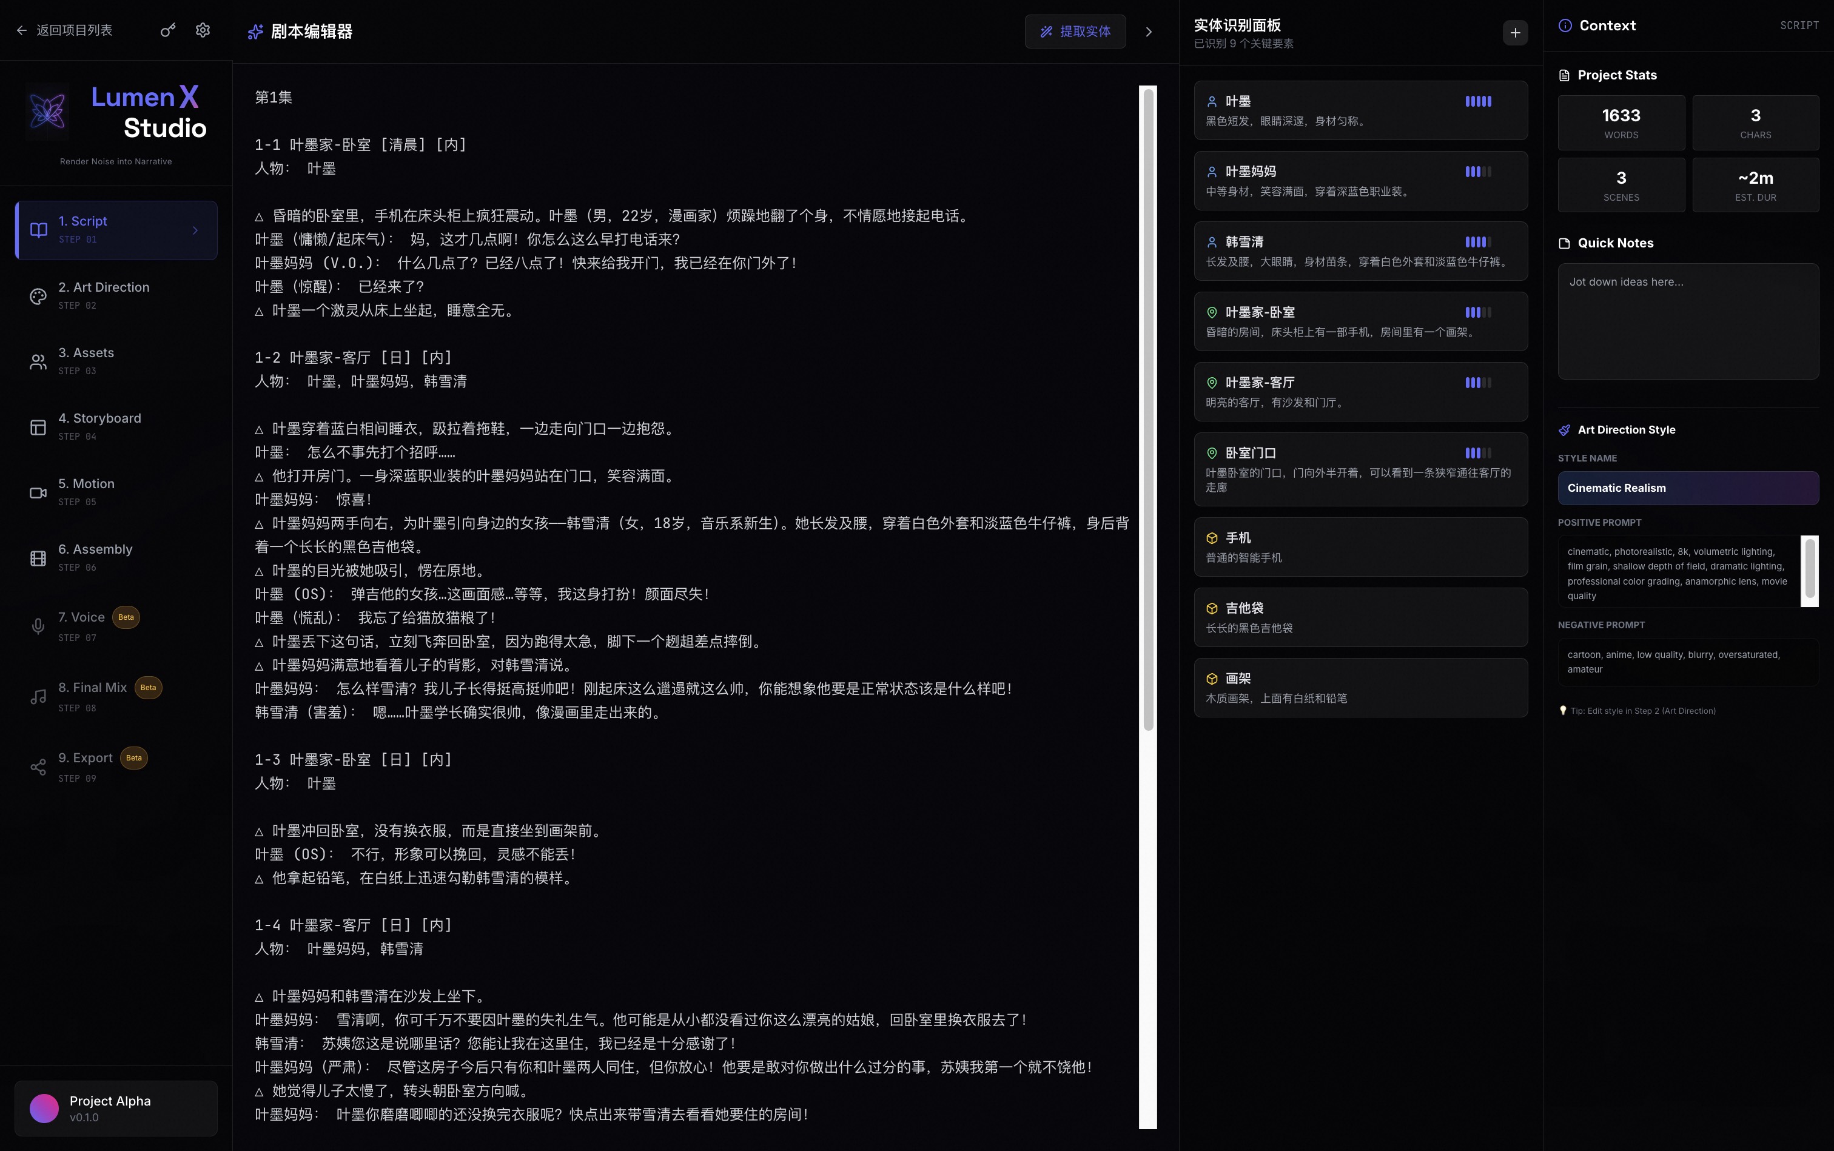Open settings gear in top bar
The width and height of the screenshot is (1834, 1151).
click(203, 30)
